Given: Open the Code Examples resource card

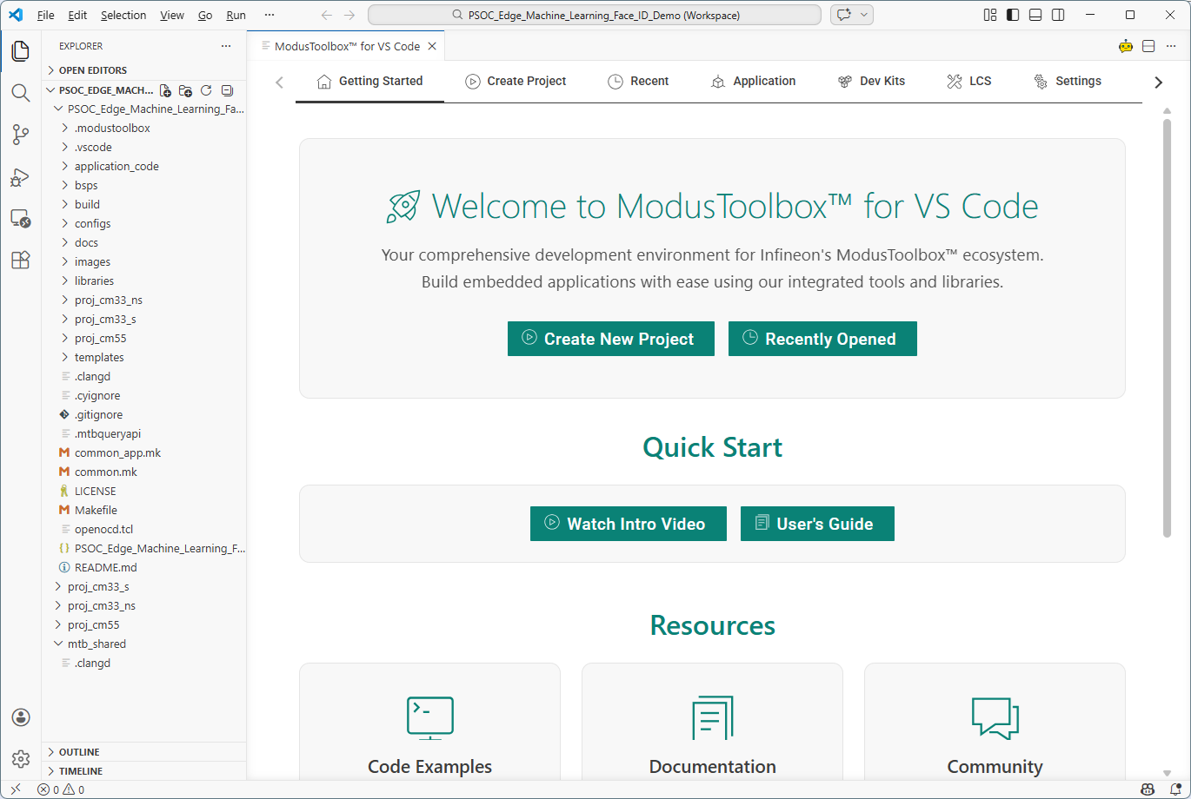Looking at the screenshot, I should pyautogui.click(x=429, y=722).
